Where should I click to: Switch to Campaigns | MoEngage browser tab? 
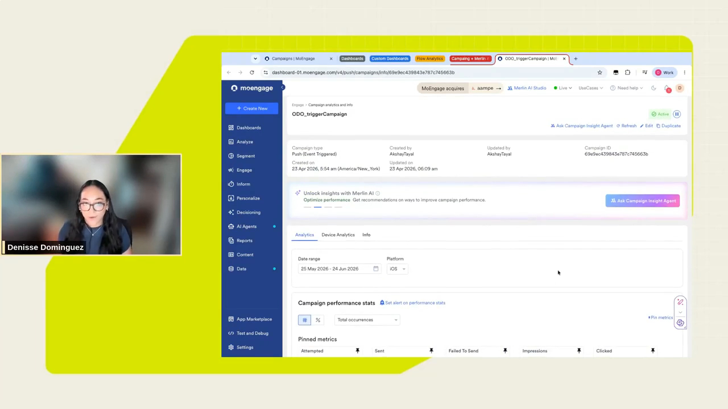tap(298, 59)
